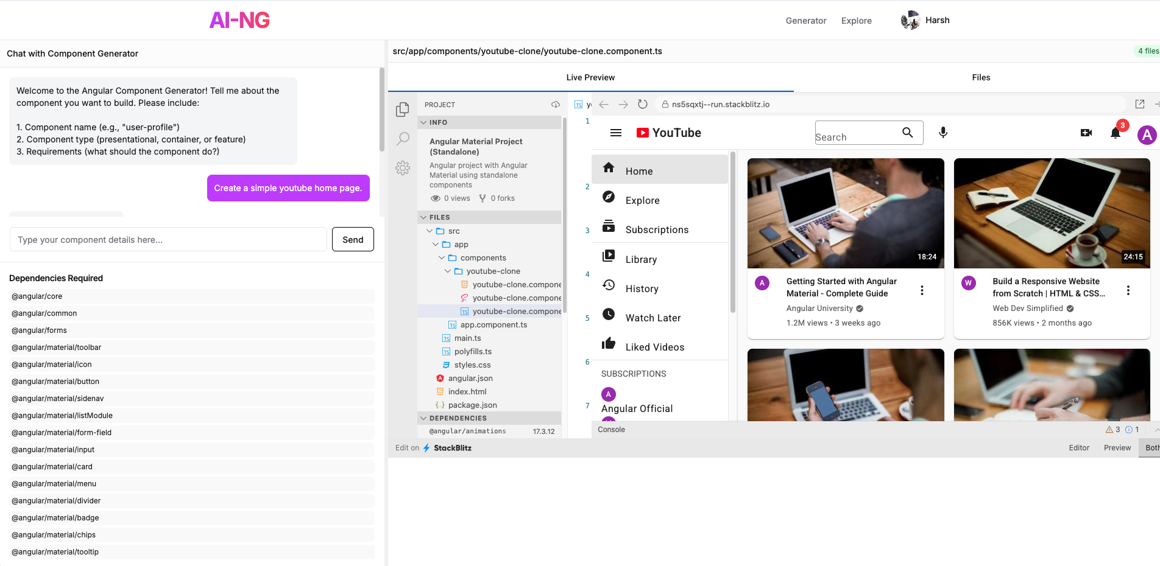Click the Angular Official subscription avatar
Image resolution: width=1160 pixels, height=566 pixels.
pyautogui.click(x=609, y=394)
